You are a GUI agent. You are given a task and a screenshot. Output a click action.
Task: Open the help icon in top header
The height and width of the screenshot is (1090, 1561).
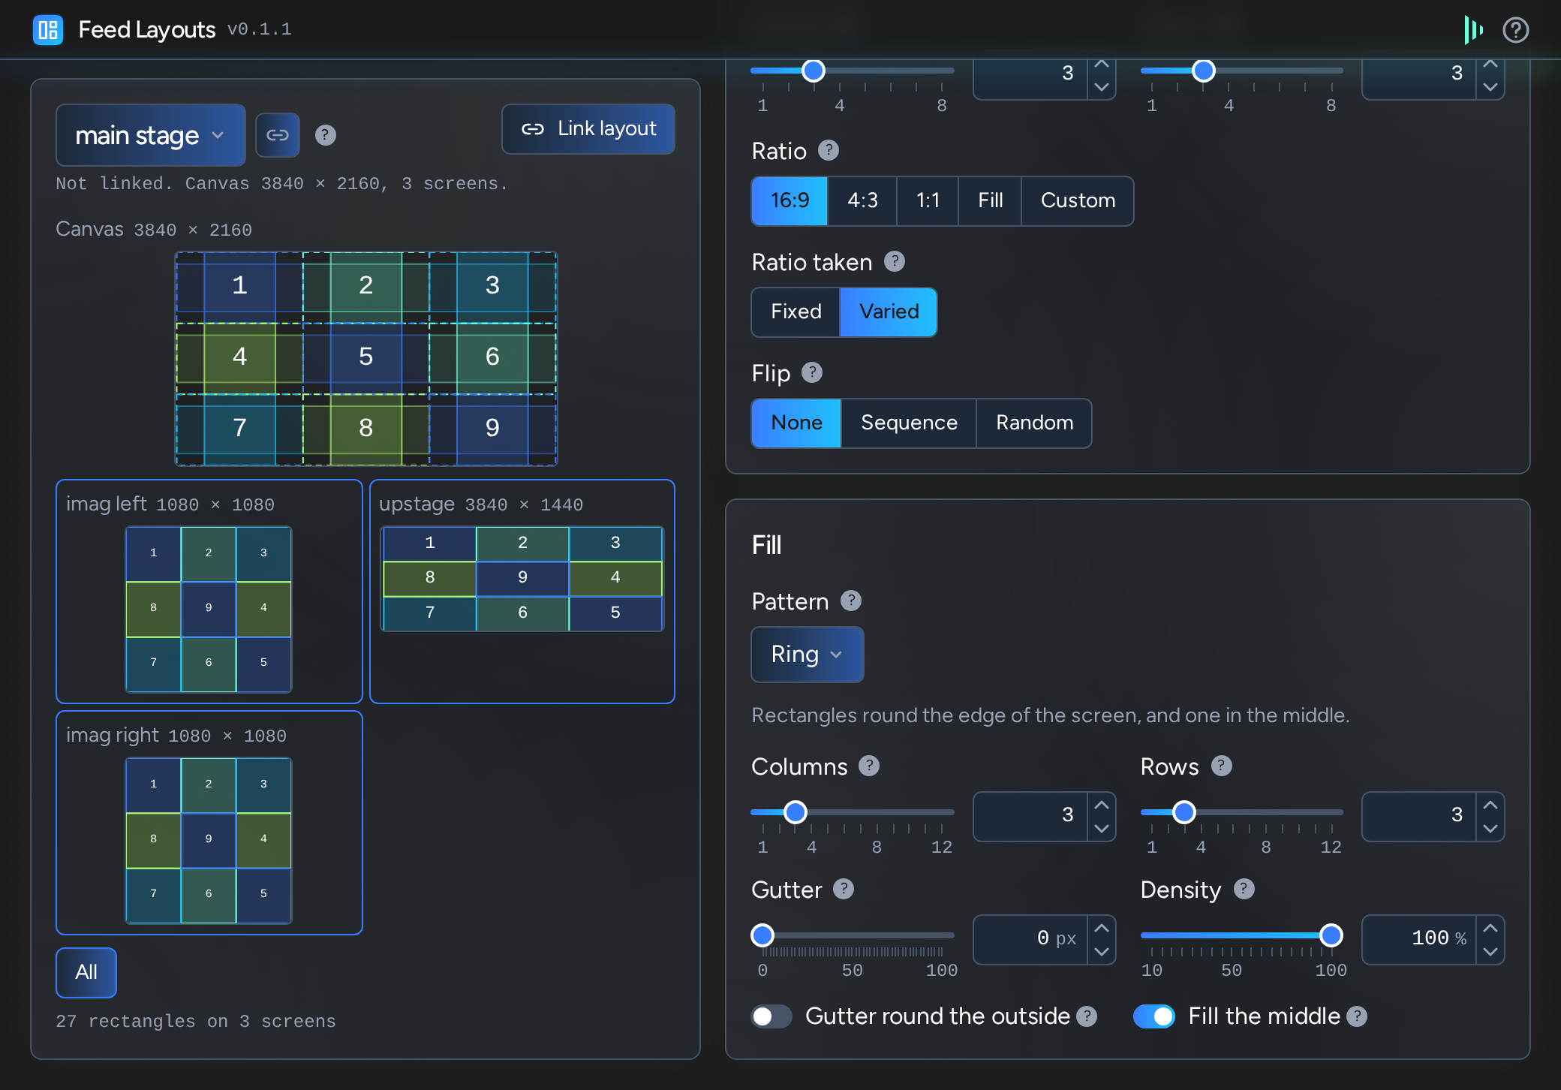pos(1516,30)
